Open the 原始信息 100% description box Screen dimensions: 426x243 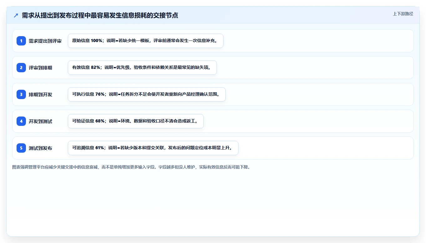coord(146,41)
